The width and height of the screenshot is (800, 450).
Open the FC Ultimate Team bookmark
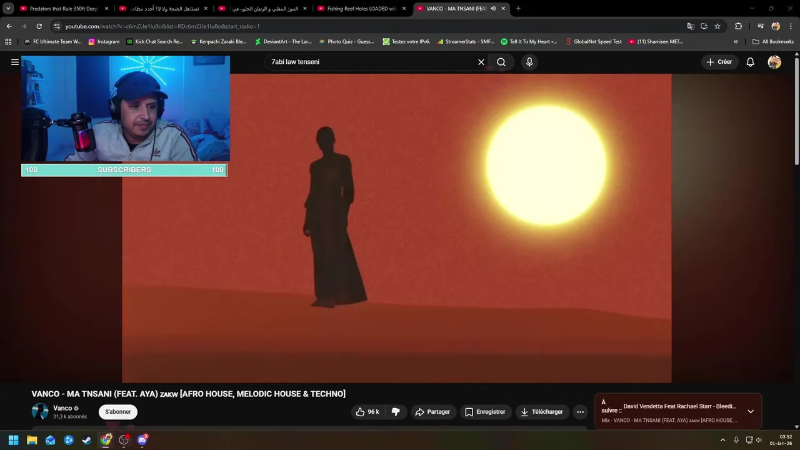point(52,42)
